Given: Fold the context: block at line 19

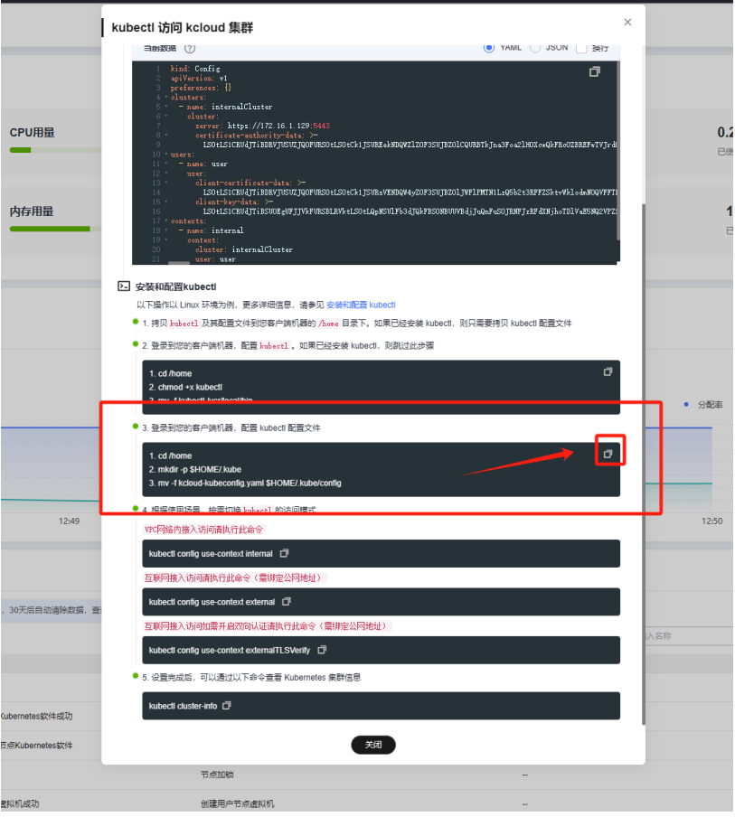Looking at the screenshot, I should pyautogui.click(x=166, y=240).
